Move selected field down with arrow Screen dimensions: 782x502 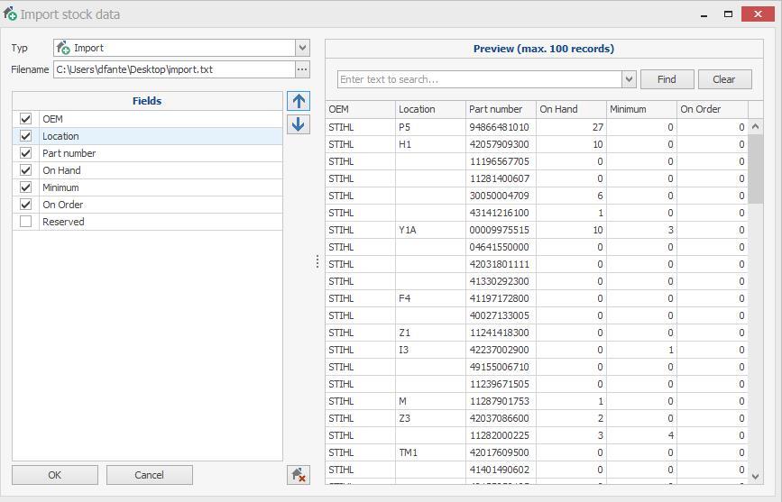(x=299, y=124)
